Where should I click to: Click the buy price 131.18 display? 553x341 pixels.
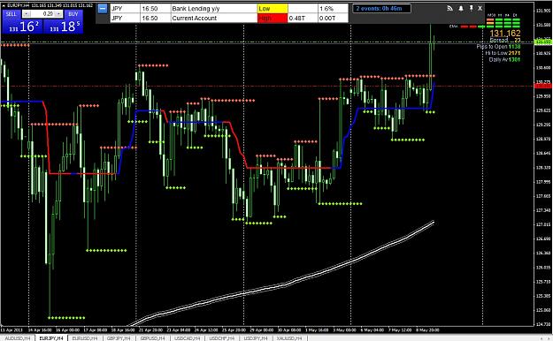64,27
